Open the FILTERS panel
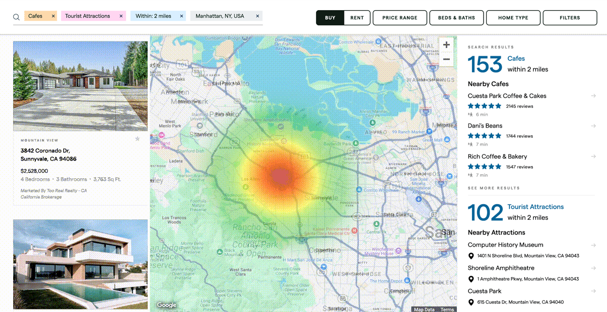The height and width of the screenshot is (312, 607). pyautogui.click(x=570, y=18)
